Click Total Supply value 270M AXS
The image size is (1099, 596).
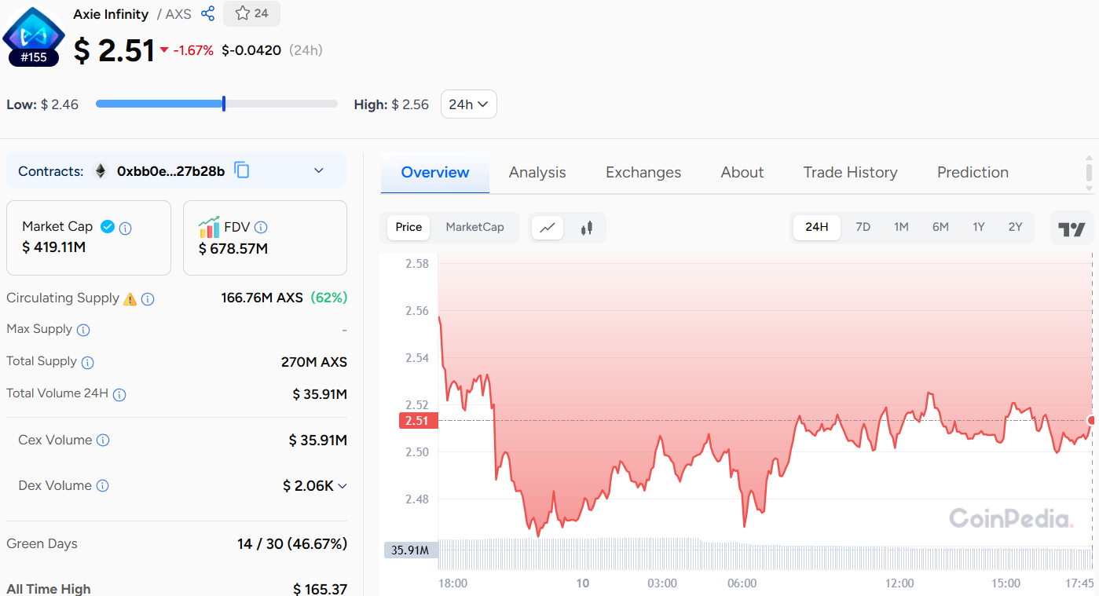tap(314, 362)
